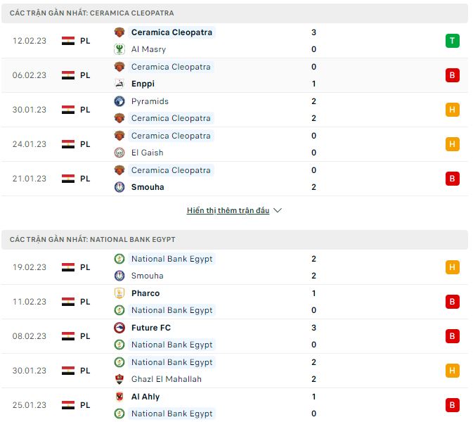This screenshot has width=473, height=422.
Task: Click the El Gaish club crest
Action: (x=119, y=153)
